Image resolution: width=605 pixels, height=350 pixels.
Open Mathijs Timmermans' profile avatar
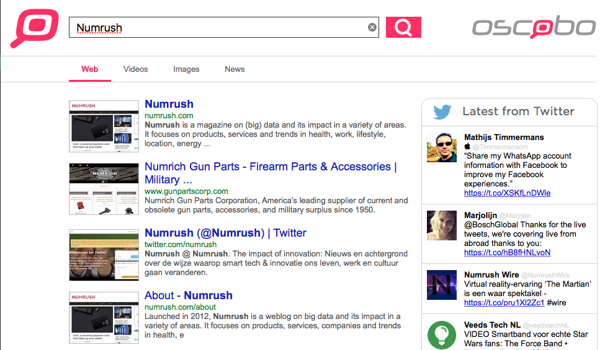(442, 147)
